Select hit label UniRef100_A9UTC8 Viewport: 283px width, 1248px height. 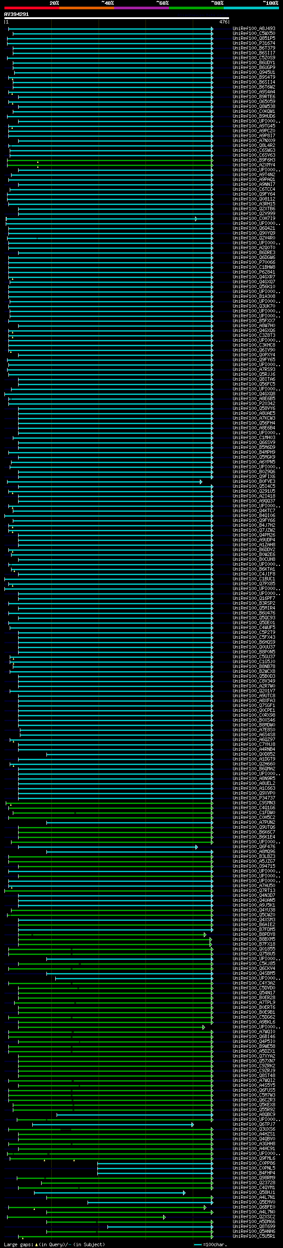(254, 695)
